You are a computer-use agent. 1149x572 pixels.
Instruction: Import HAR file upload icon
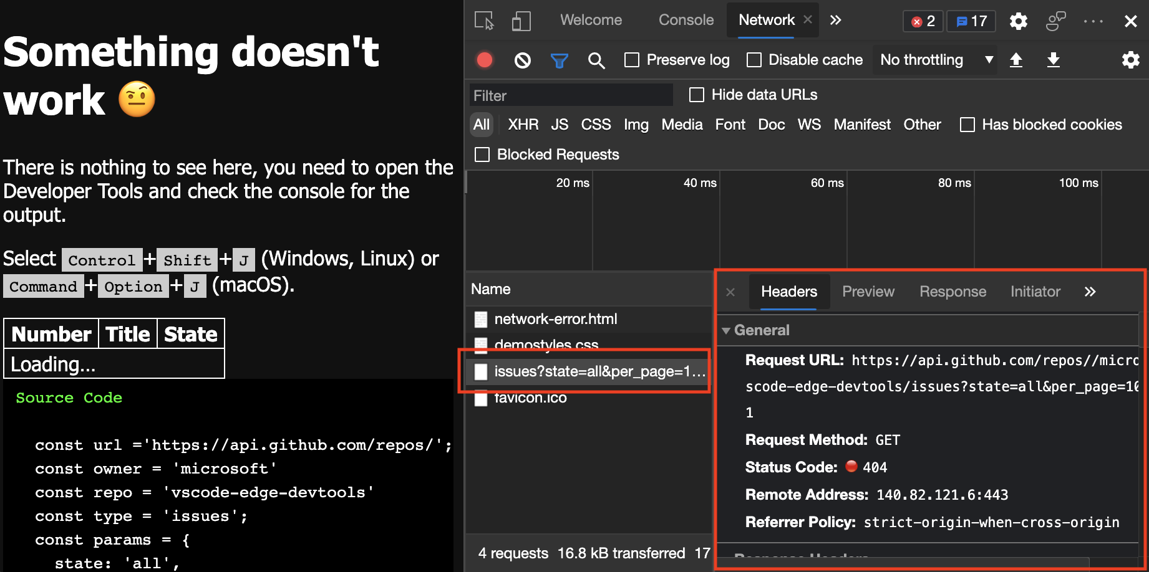pyautogui.click(x=1016, y=60)
